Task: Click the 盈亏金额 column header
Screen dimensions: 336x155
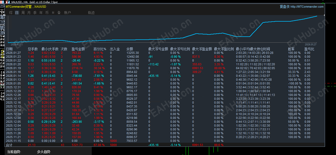Action: 78,49
